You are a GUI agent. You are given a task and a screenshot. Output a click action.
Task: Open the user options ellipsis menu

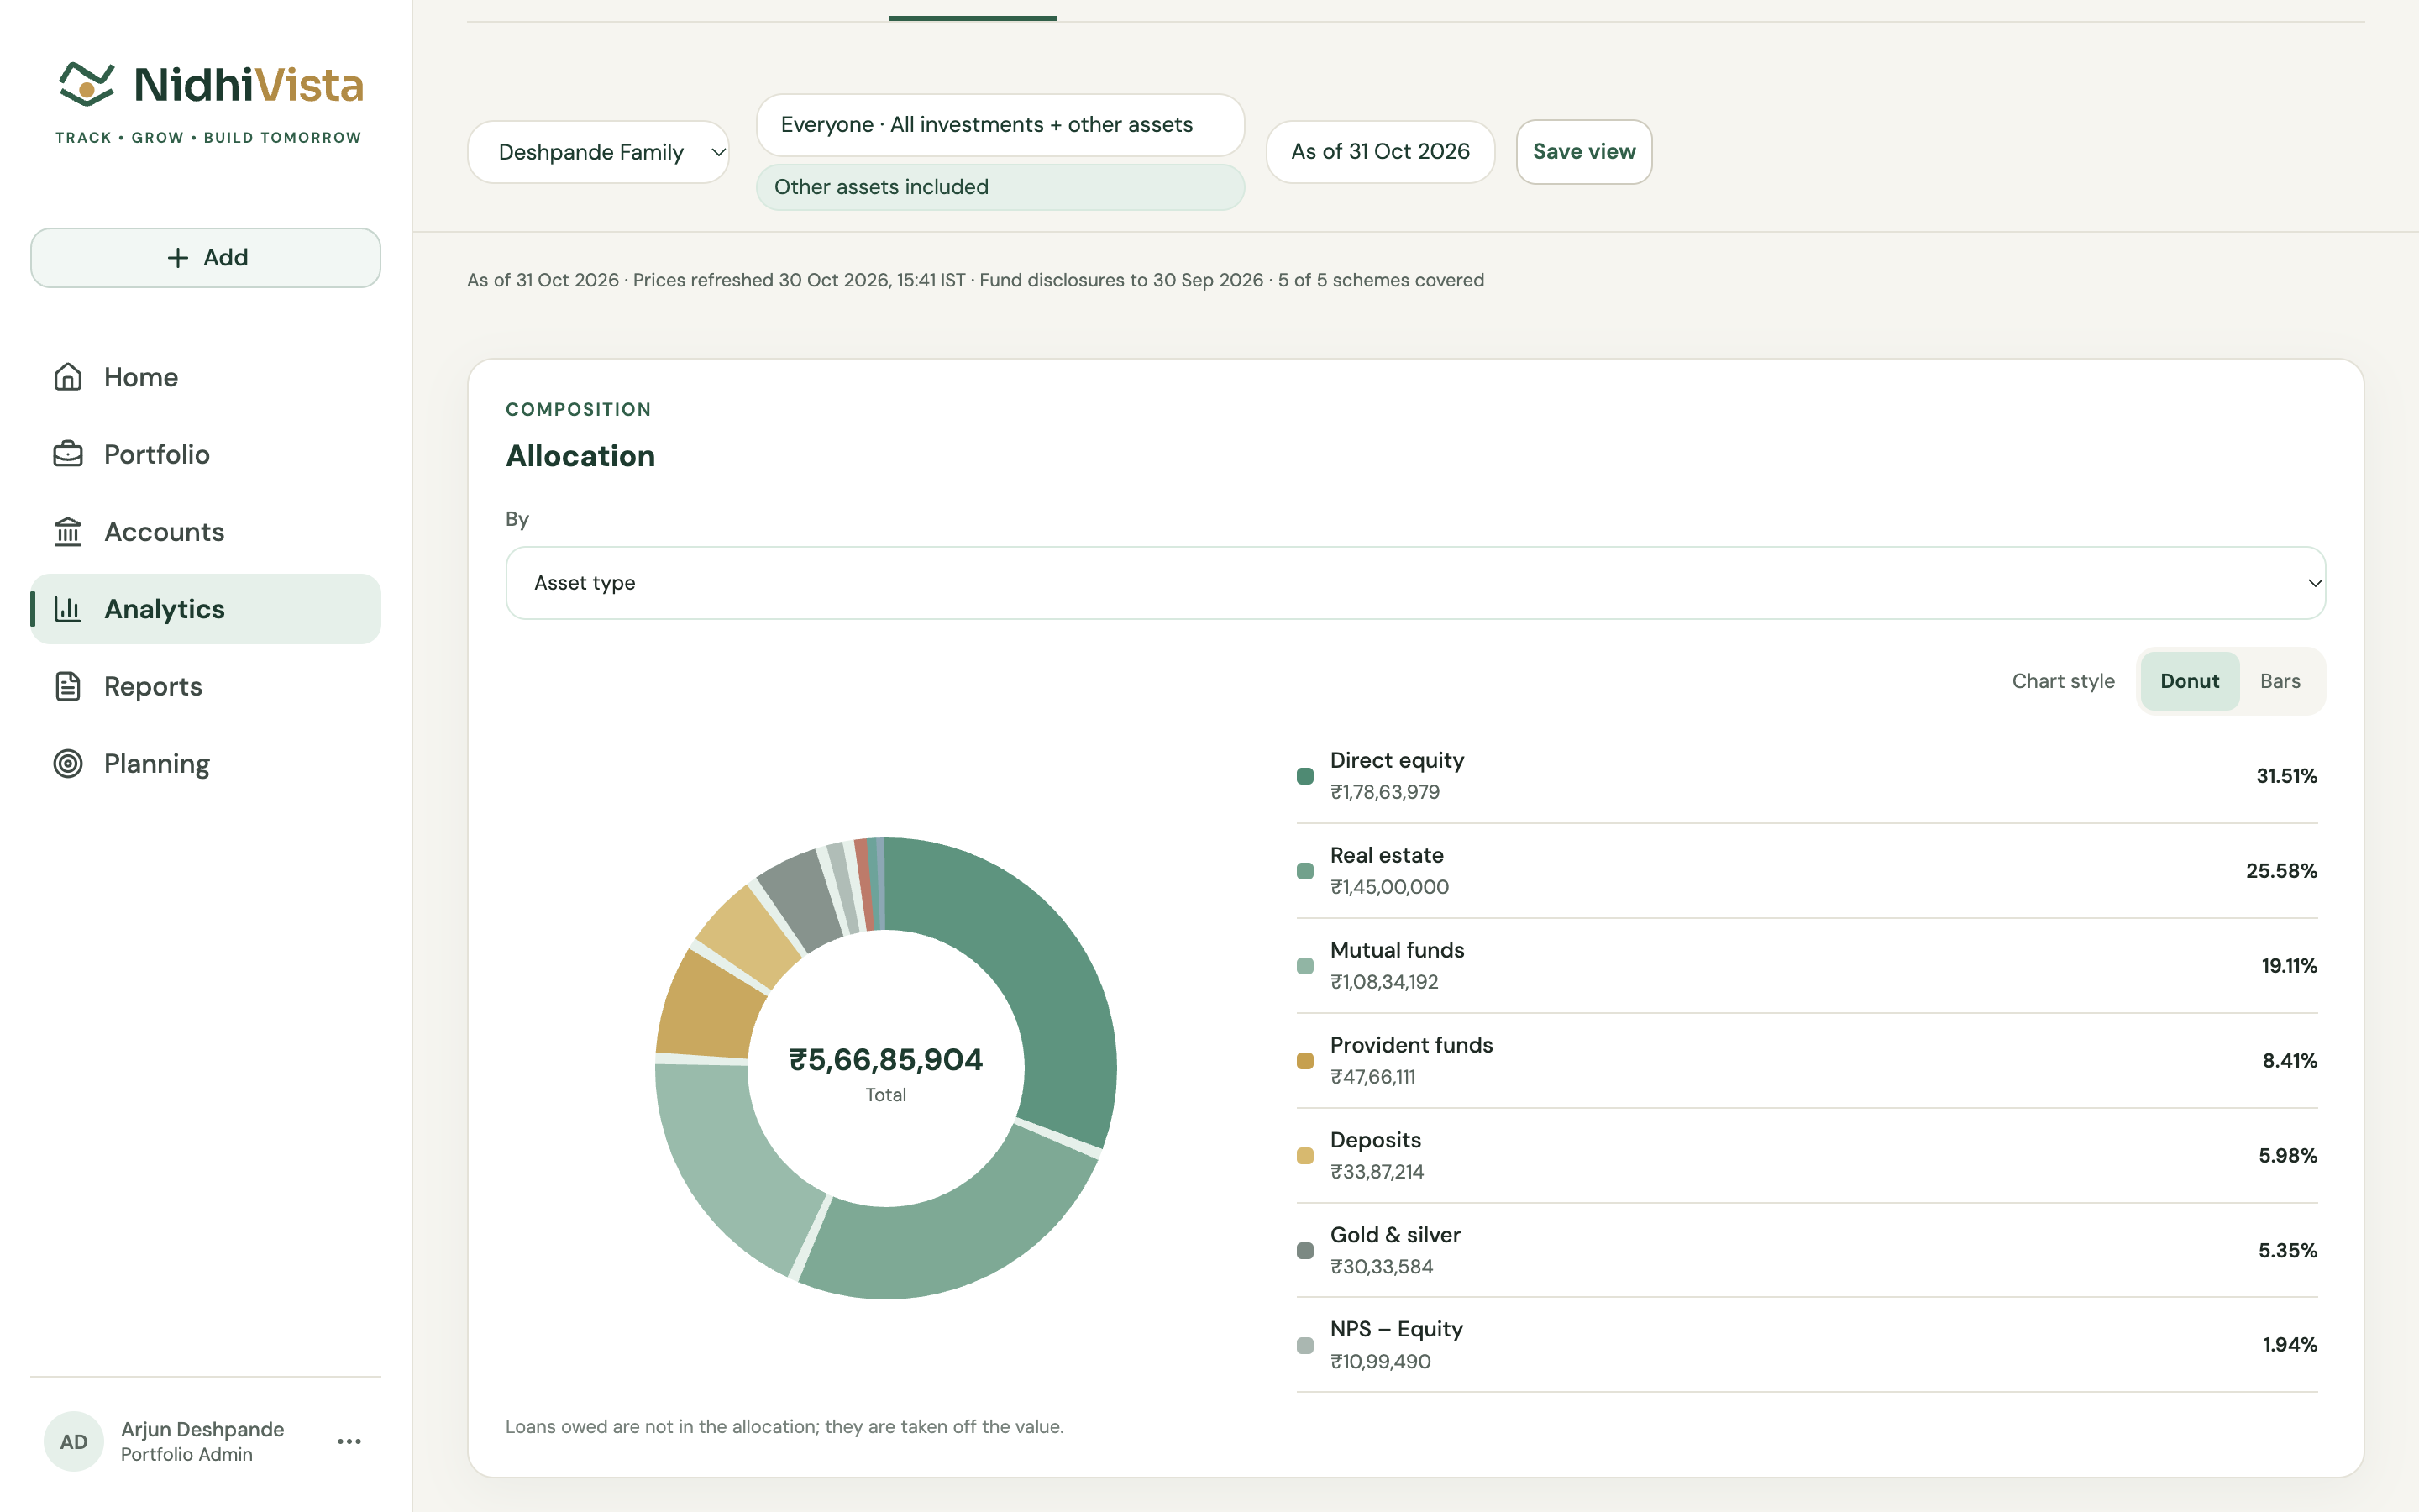point(349,1441)
